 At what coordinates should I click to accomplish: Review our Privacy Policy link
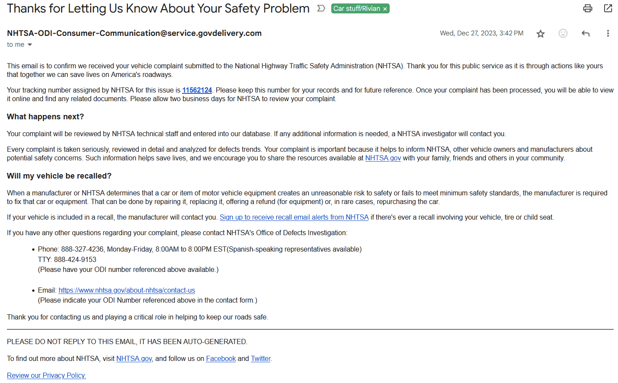[46, 376]
